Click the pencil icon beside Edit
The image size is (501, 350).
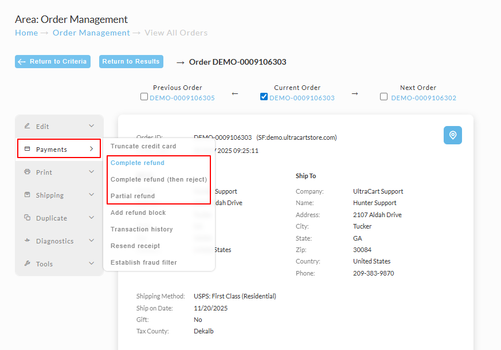pyautogui.click(x=27, y=126)
